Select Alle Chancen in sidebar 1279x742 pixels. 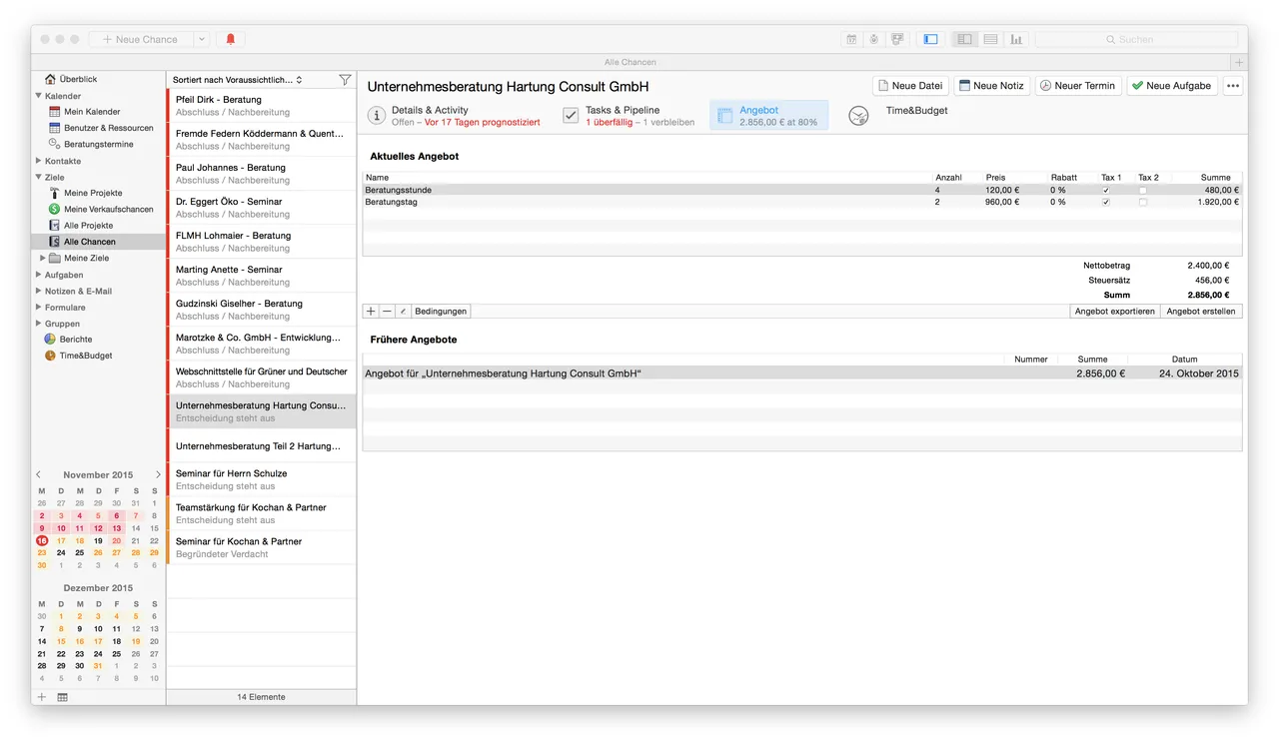click(98, 242)
